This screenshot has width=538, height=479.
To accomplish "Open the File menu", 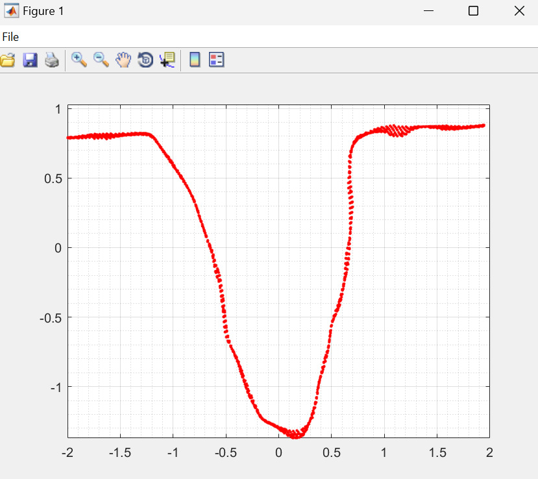I will click(x=10, y=37).
